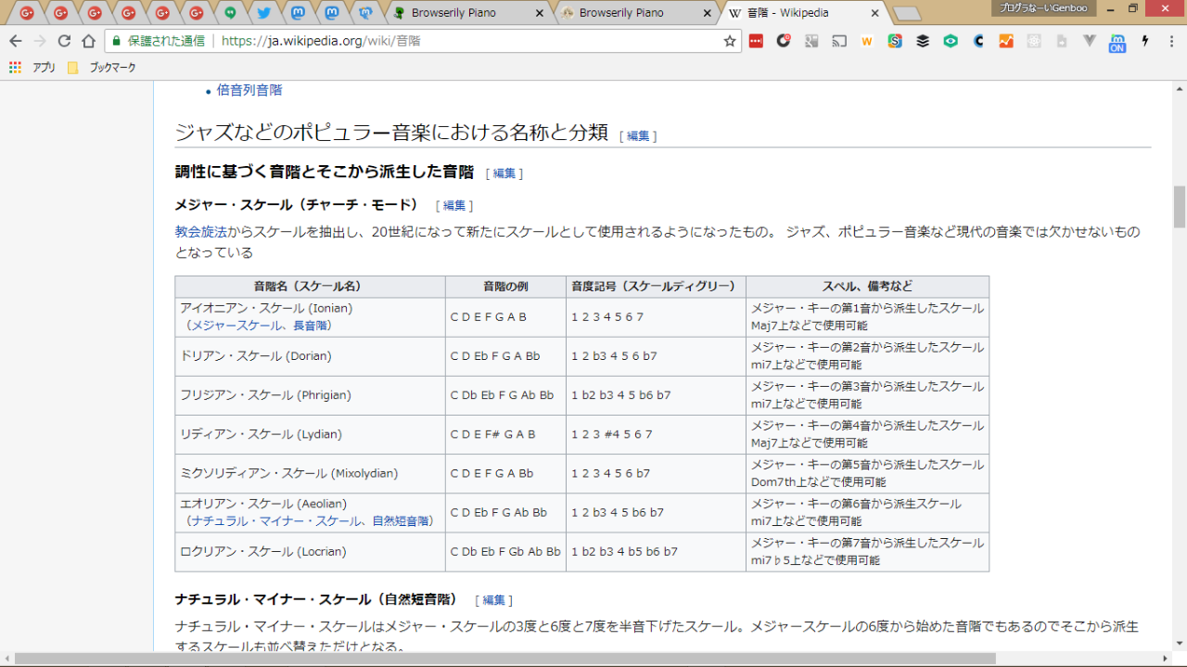Open the Buffer stacked-layers extension icon
The image size is (1187, 667).
click(923, 41)
